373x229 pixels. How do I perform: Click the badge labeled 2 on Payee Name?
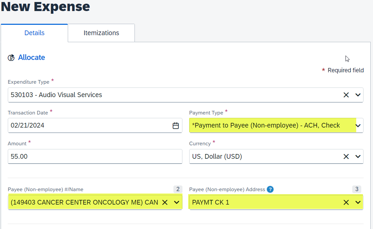click(178, 189)
